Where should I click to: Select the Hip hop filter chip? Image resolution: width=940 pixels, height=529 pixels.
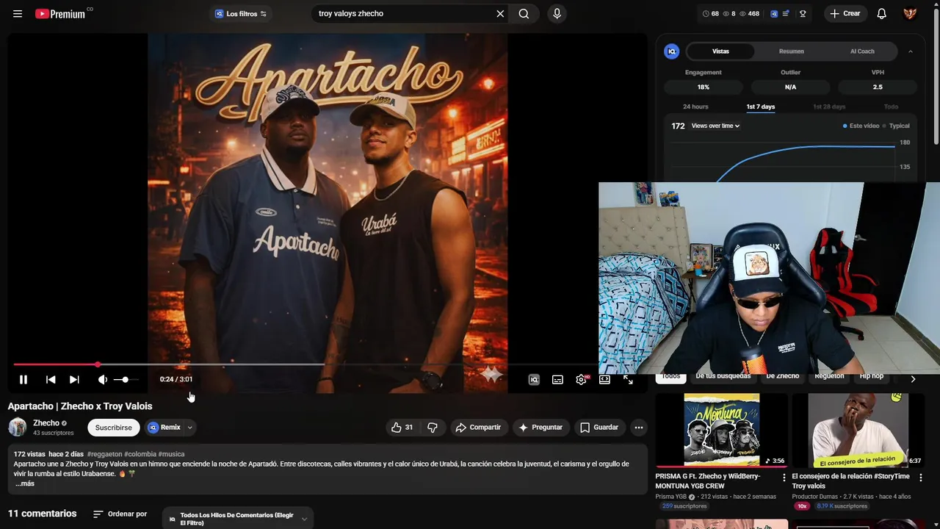(x=872, y=377)
